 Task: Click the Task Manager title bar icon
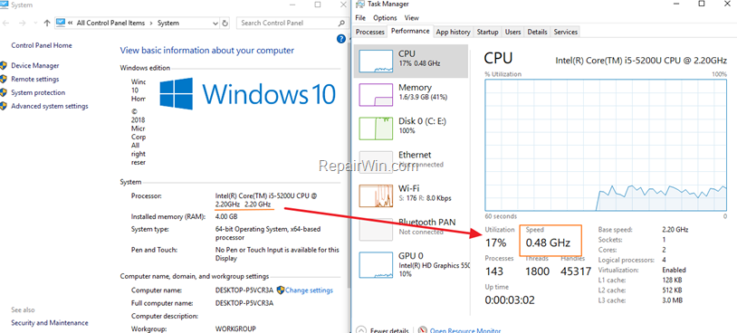pyautogui.click(x=359, y=5)
